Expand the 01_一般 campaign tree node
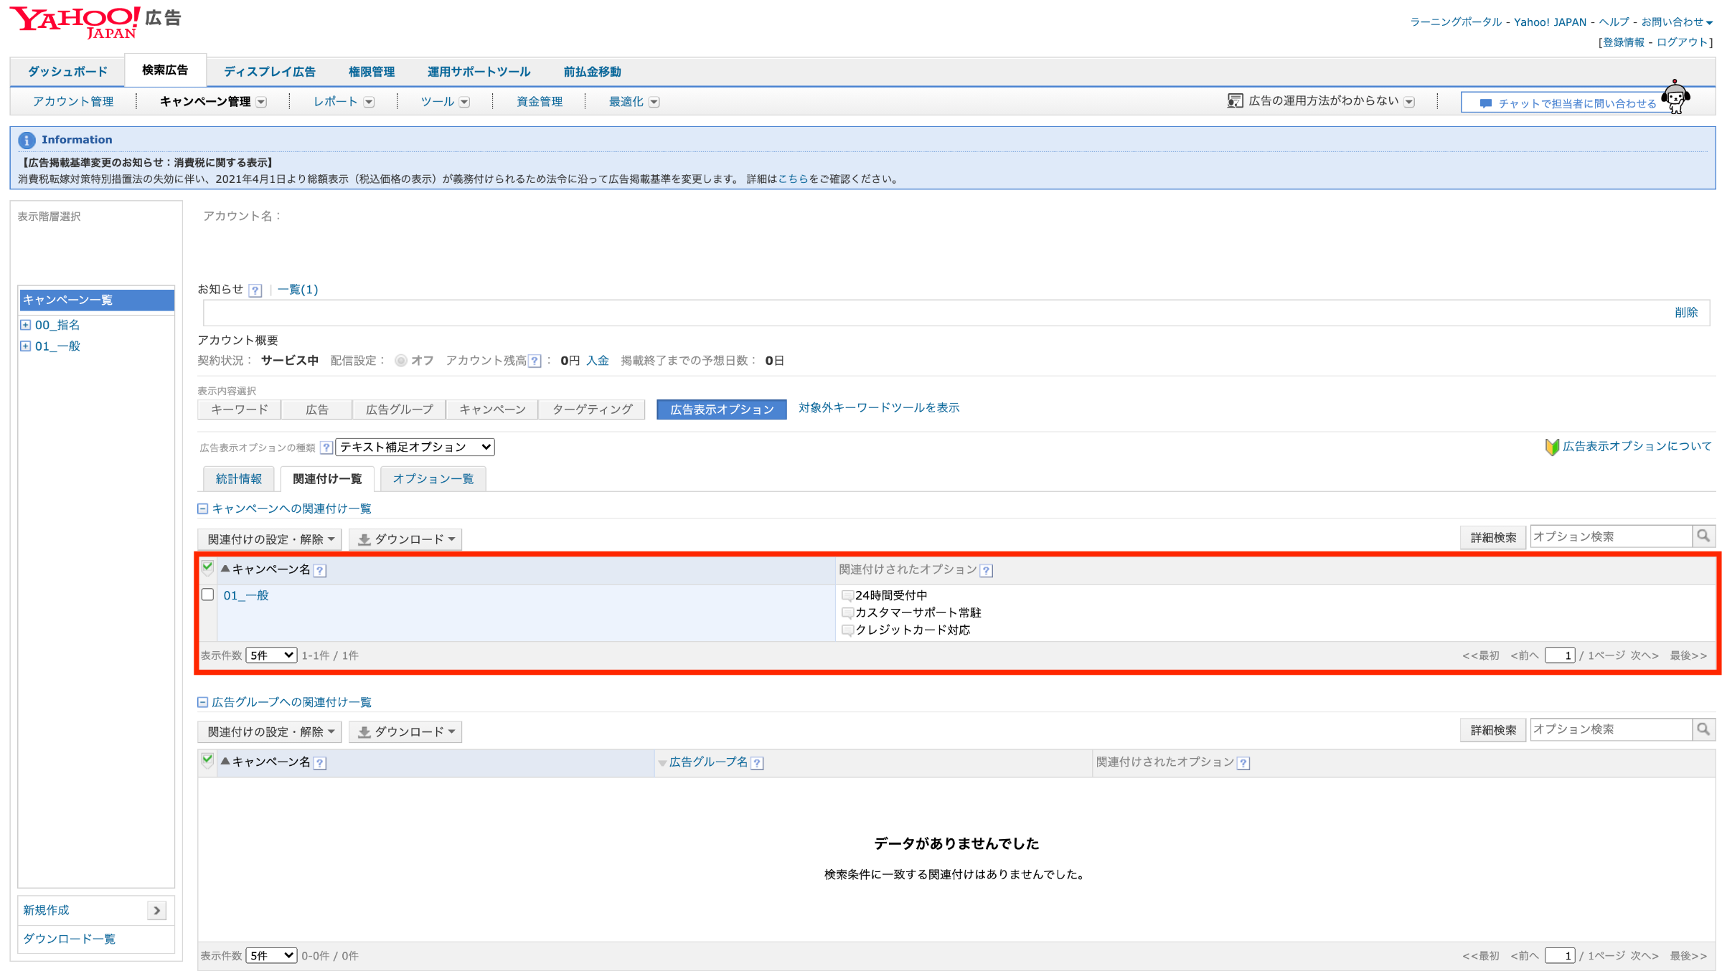 pyautogui.click(x=26, y=346)
